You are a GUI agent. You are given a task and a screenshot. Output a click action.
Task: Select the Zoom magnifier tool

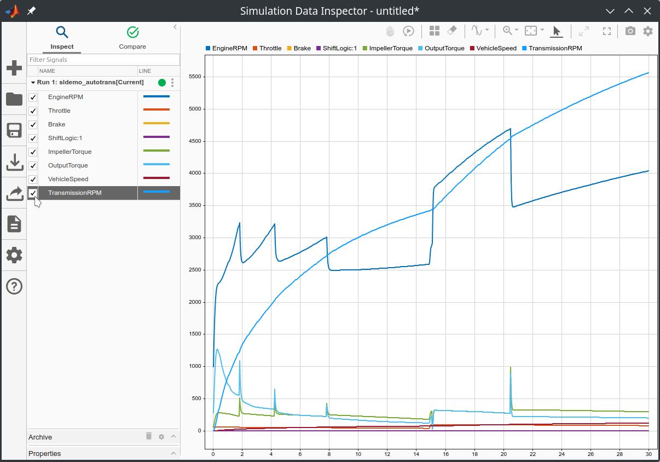pyautogui.click(x=508, y=31)
